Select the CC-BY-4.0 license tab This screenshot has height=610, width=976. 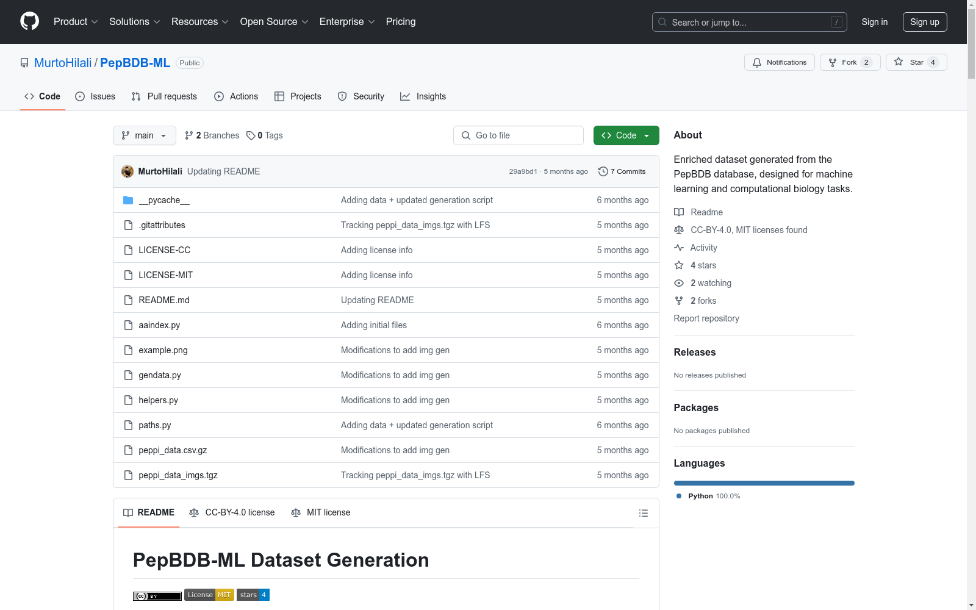click(x=232, y=512)
